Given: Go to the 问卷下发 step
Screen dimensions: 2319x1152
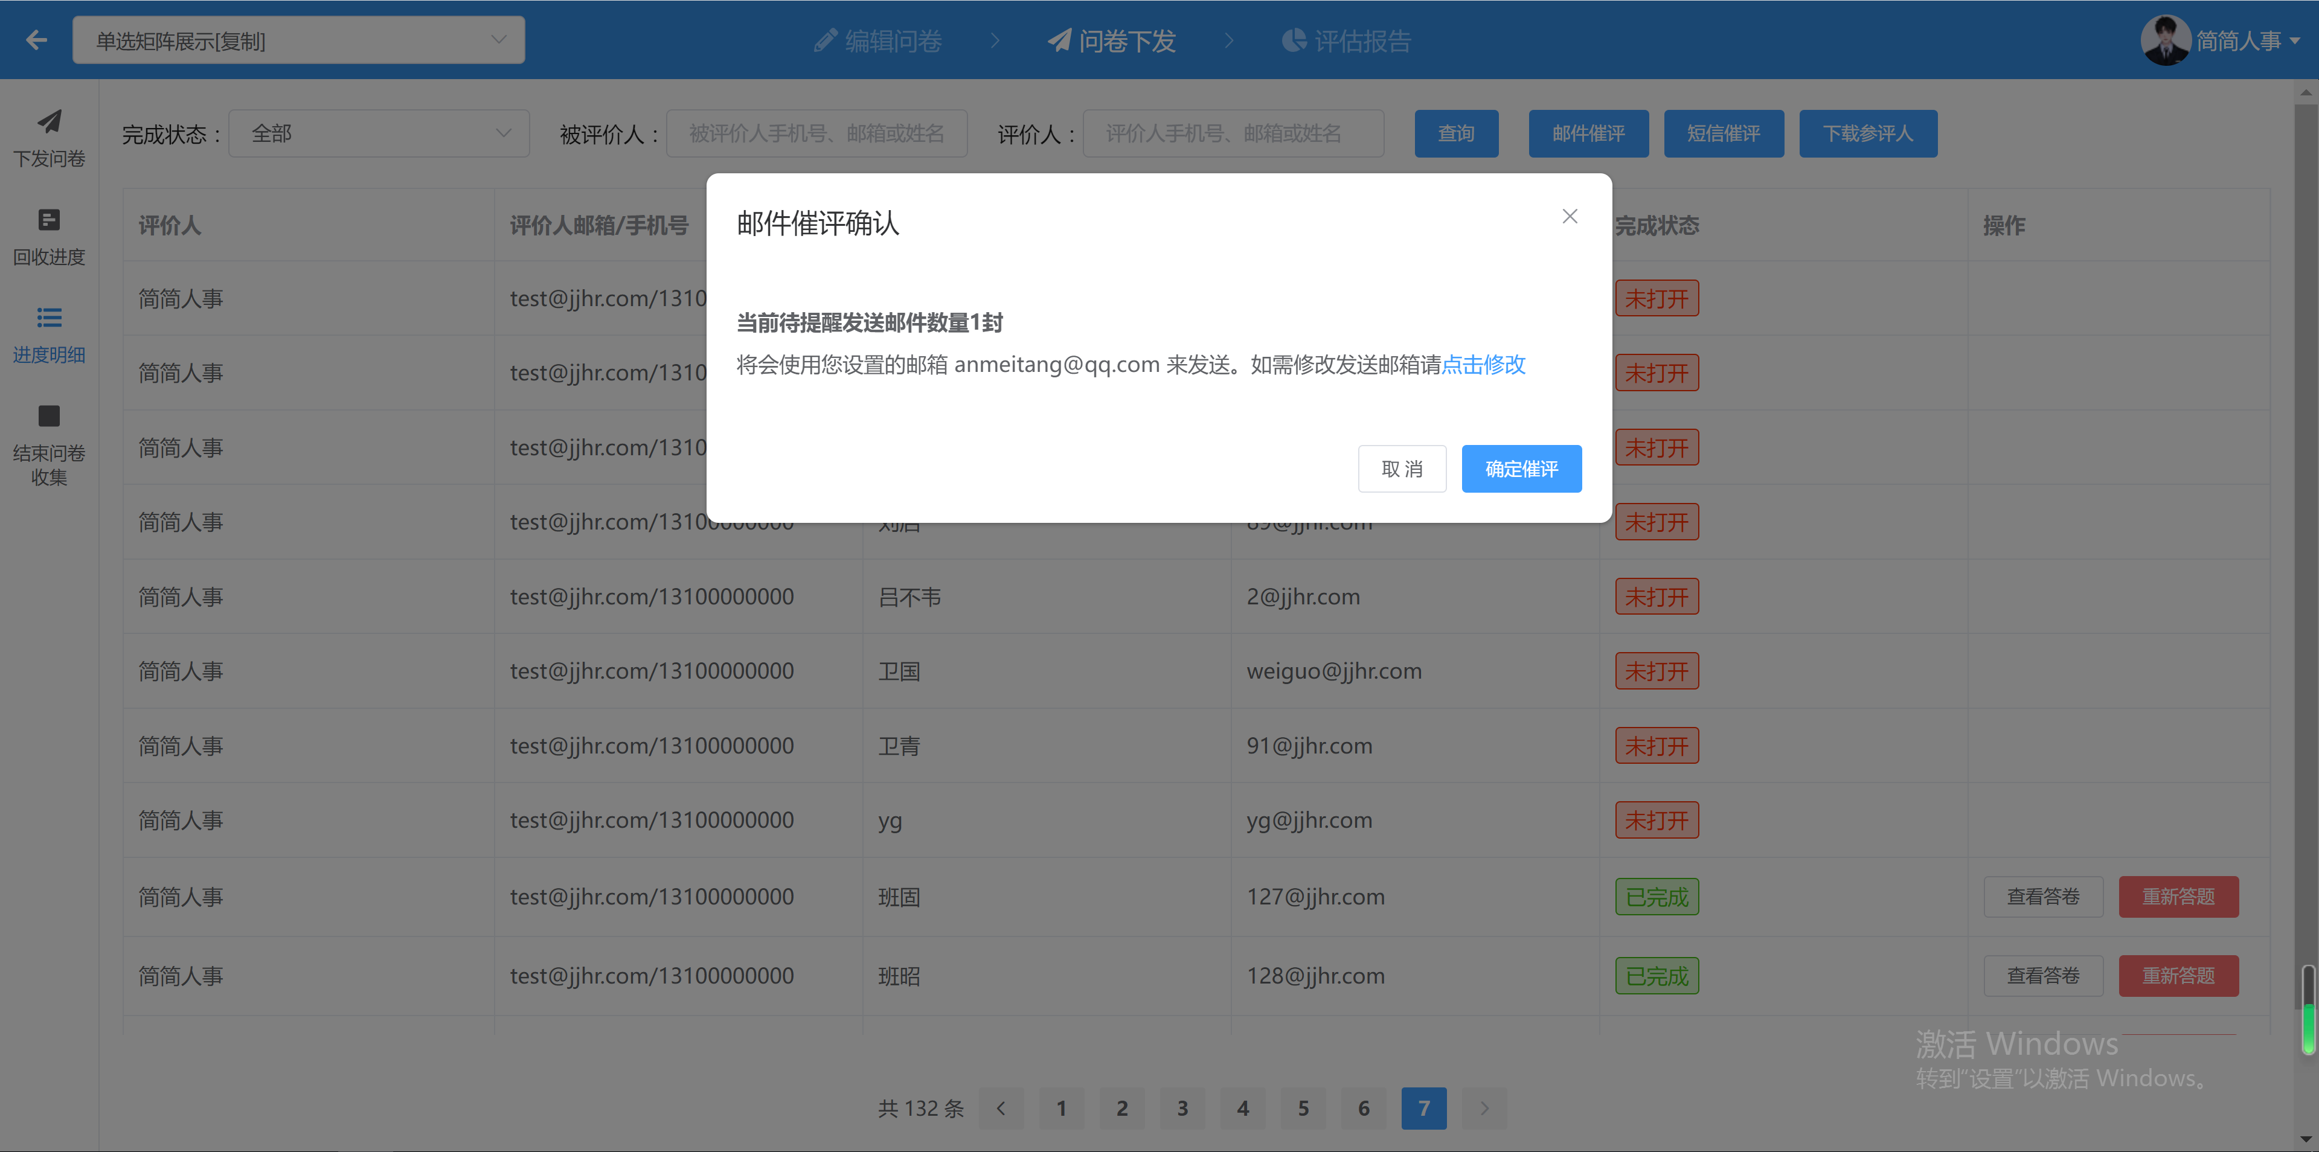Looking at the screenshot, I should click(1112, 40).
